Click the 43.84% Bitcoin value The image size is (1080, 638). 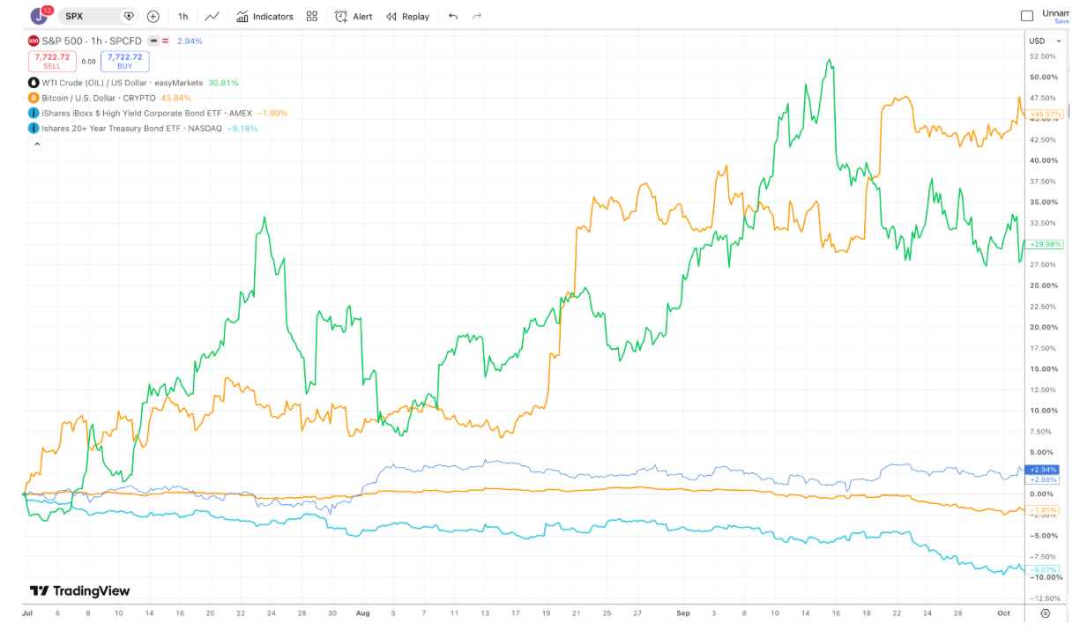[175, 98]
